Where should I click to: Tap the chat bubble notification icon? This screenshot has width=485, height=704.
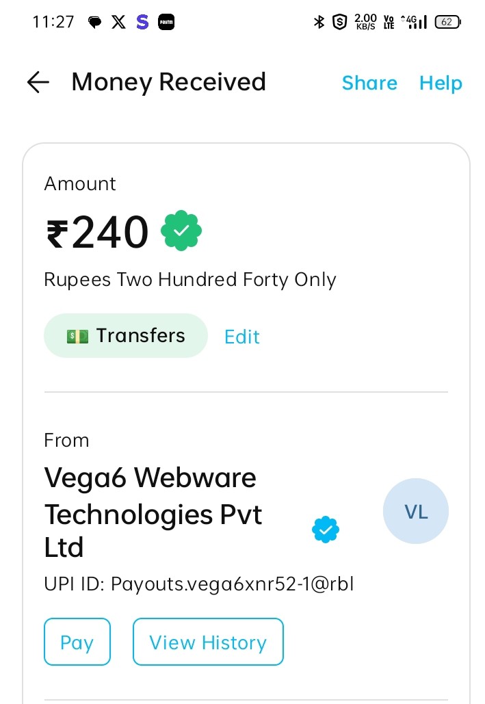pos(94,22)
